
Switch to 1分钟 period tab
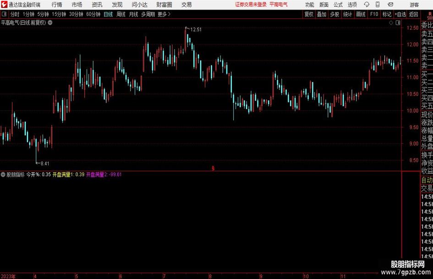[x=28, y=14]
